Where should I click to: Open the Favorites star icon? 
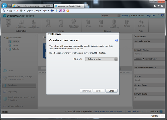158,6
